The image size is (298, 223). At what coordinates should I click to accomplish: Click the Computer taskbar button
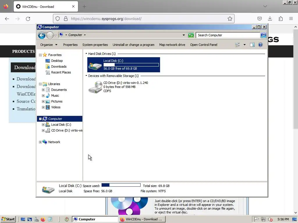tap(95, 219)
